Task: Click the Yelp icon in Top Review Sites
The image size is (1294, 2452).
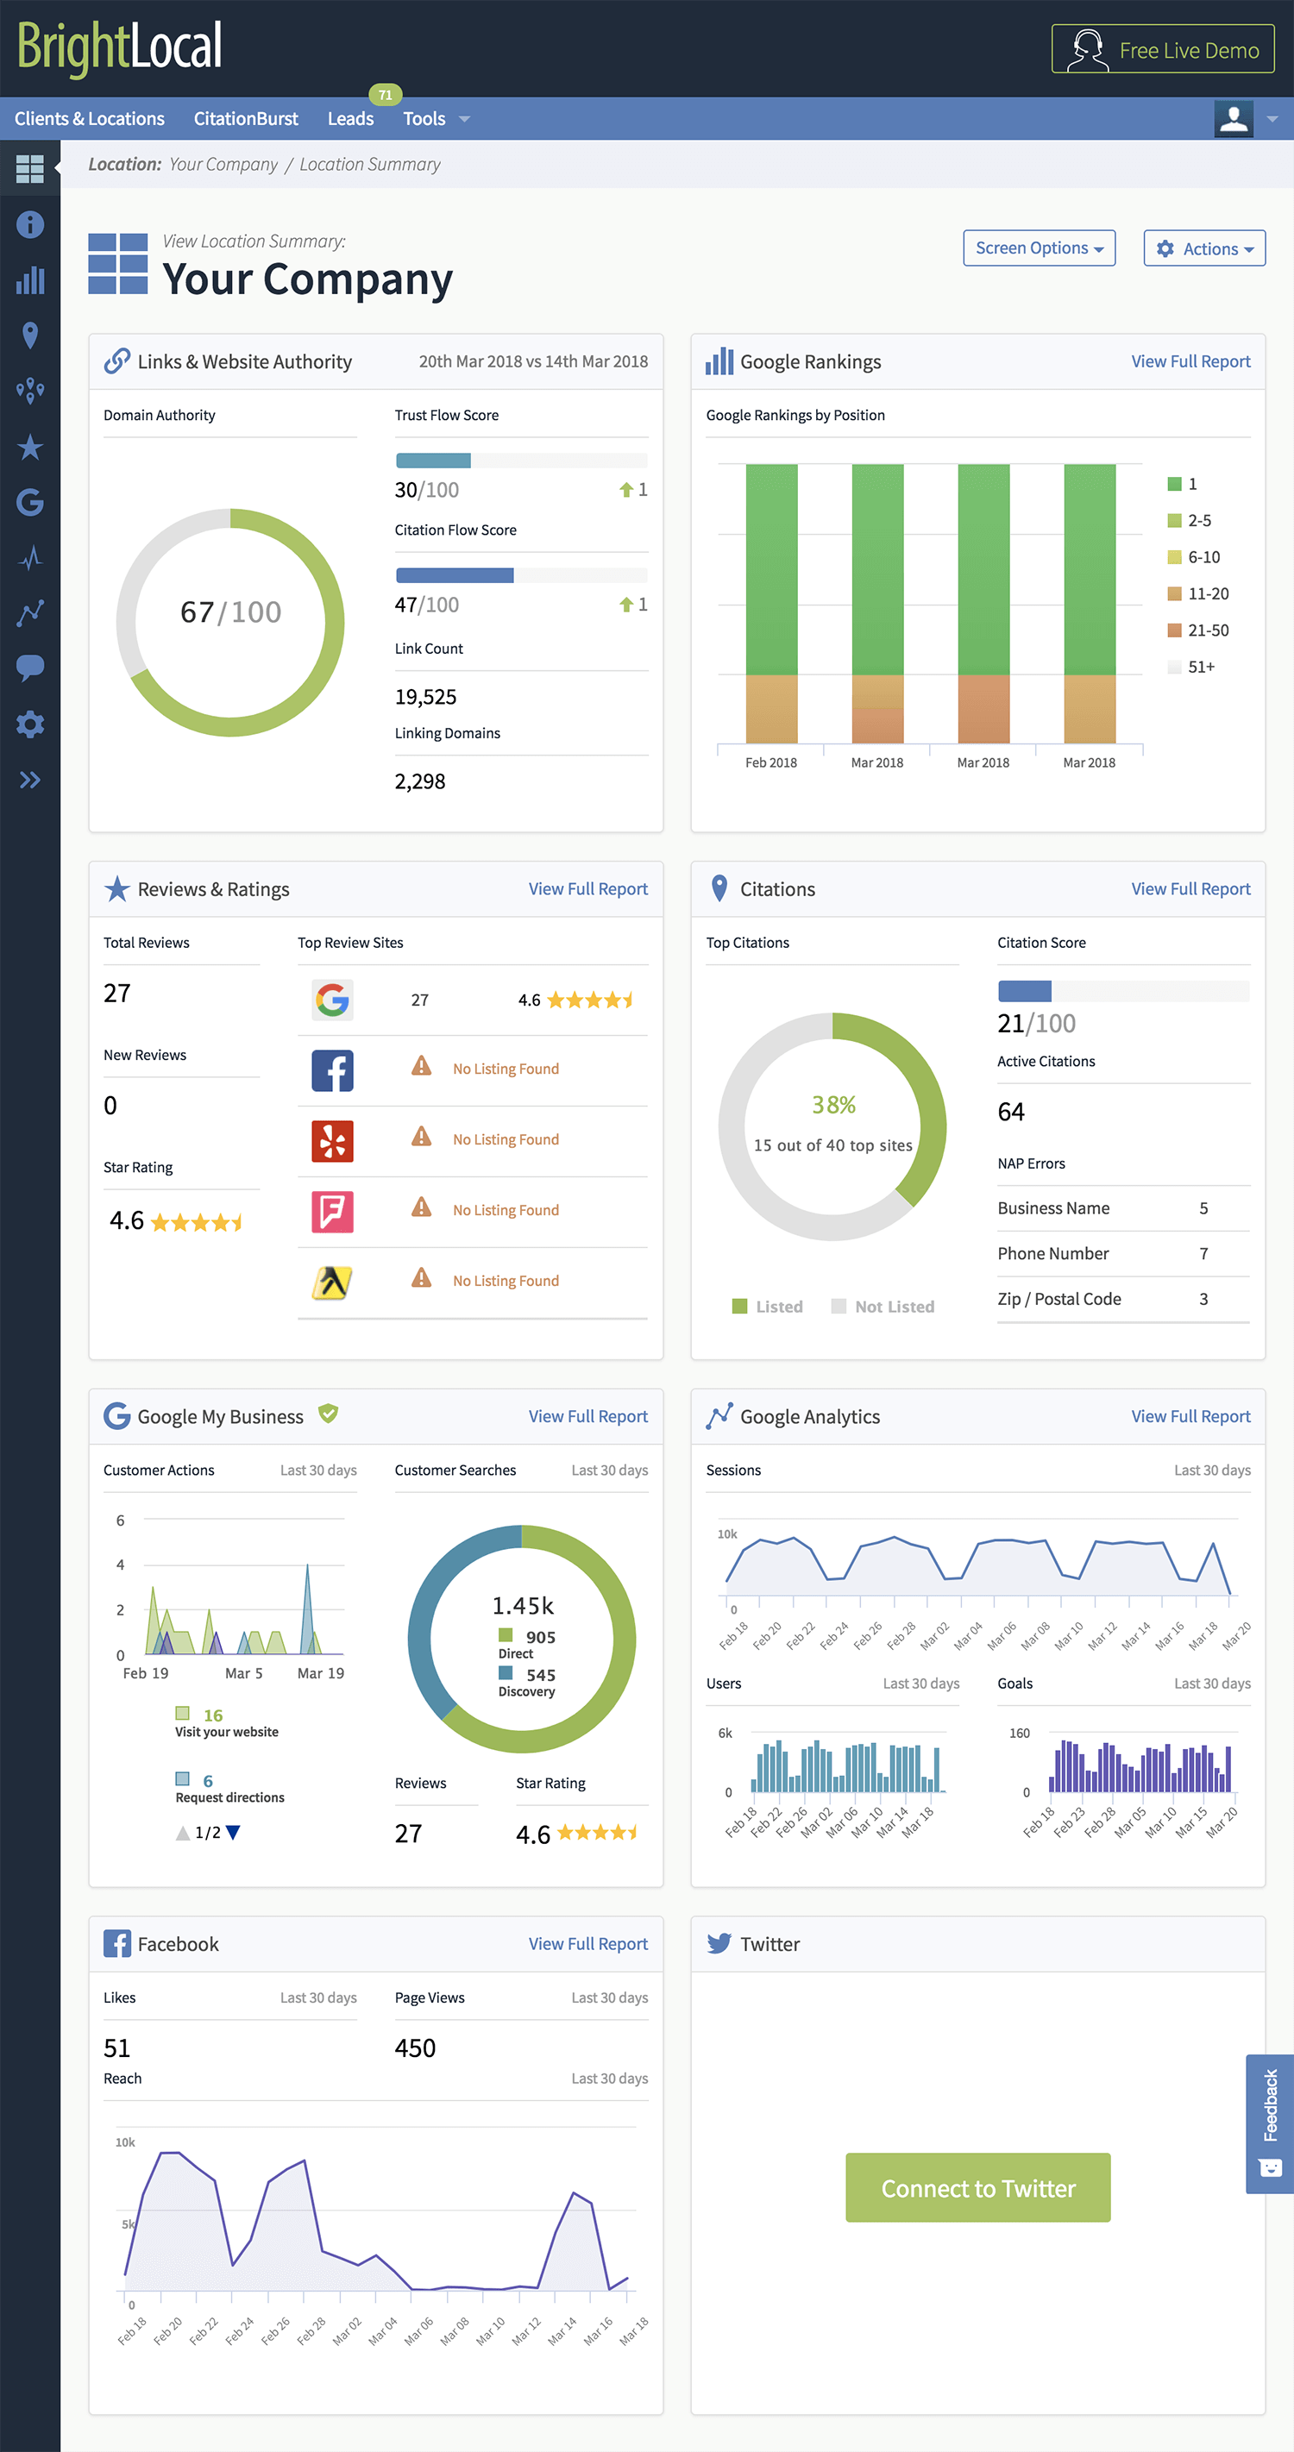Action: 332,1140
